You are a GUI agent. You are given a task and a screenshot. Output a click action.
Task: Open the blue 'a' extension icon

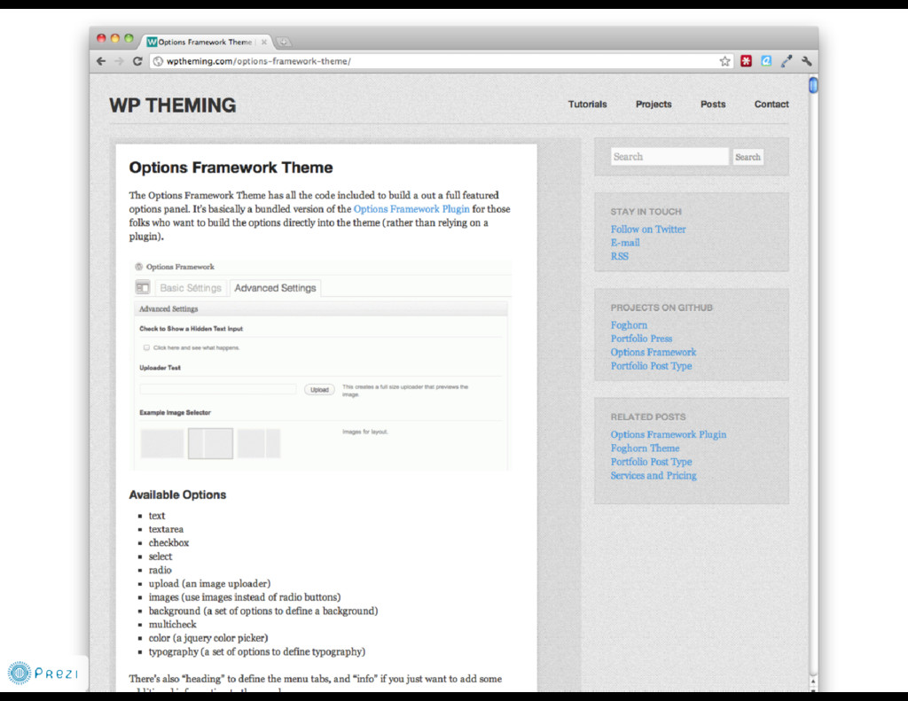coord(766,61)
